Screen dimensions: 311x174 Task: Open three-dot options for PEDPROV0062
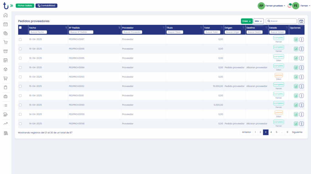(302, 86)
